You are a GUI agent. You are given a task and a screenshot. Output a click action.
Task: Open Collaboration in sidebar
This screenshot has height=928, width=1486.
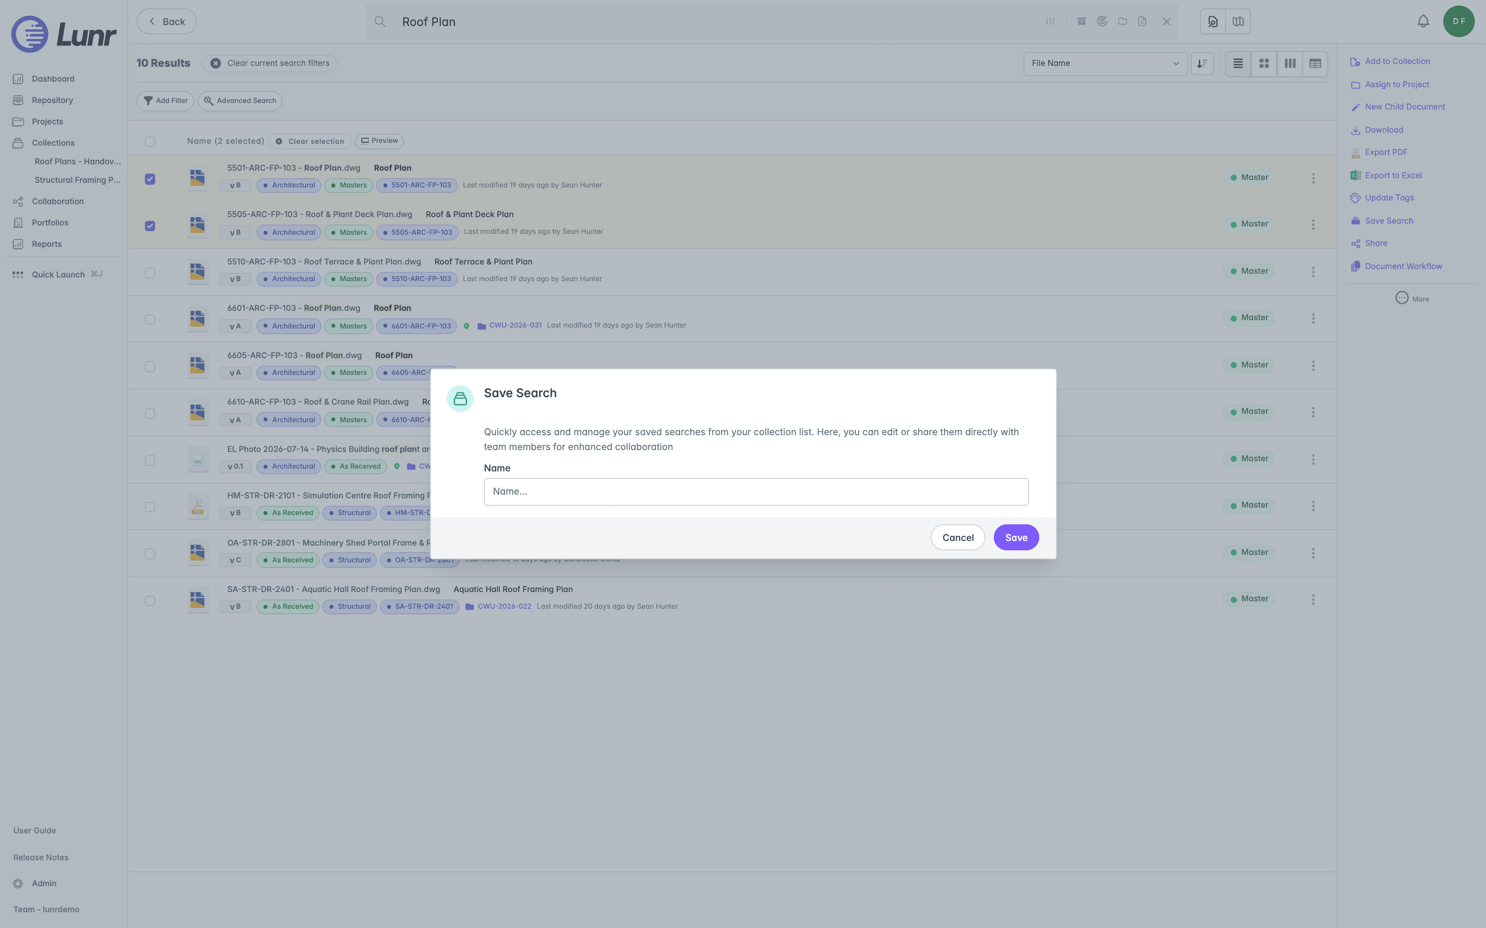tap(57, 201)
